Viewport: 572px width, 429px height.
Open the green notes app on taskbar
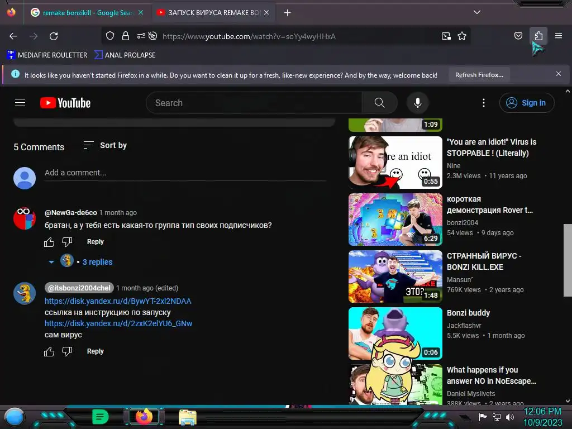(x=101, y=417)
